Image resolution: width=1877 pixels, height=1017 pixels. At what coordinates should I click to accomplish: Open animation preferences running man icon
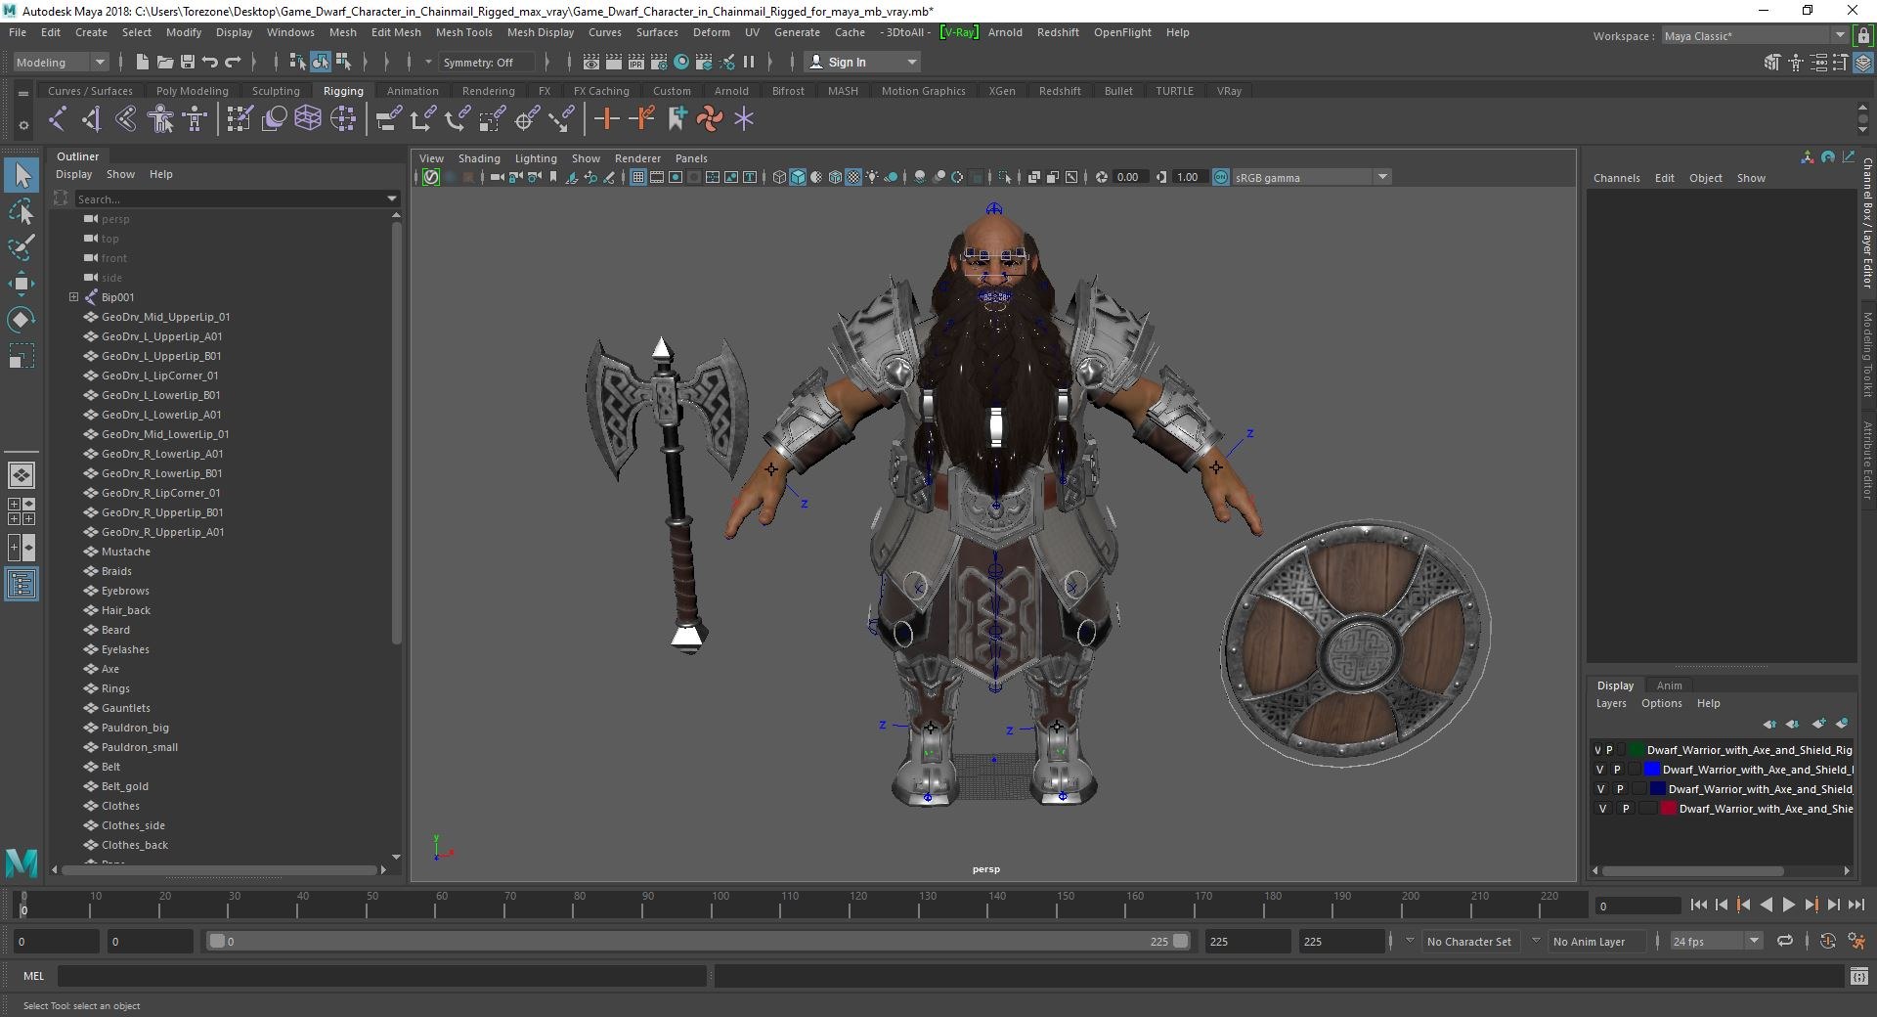[1856, 941]
